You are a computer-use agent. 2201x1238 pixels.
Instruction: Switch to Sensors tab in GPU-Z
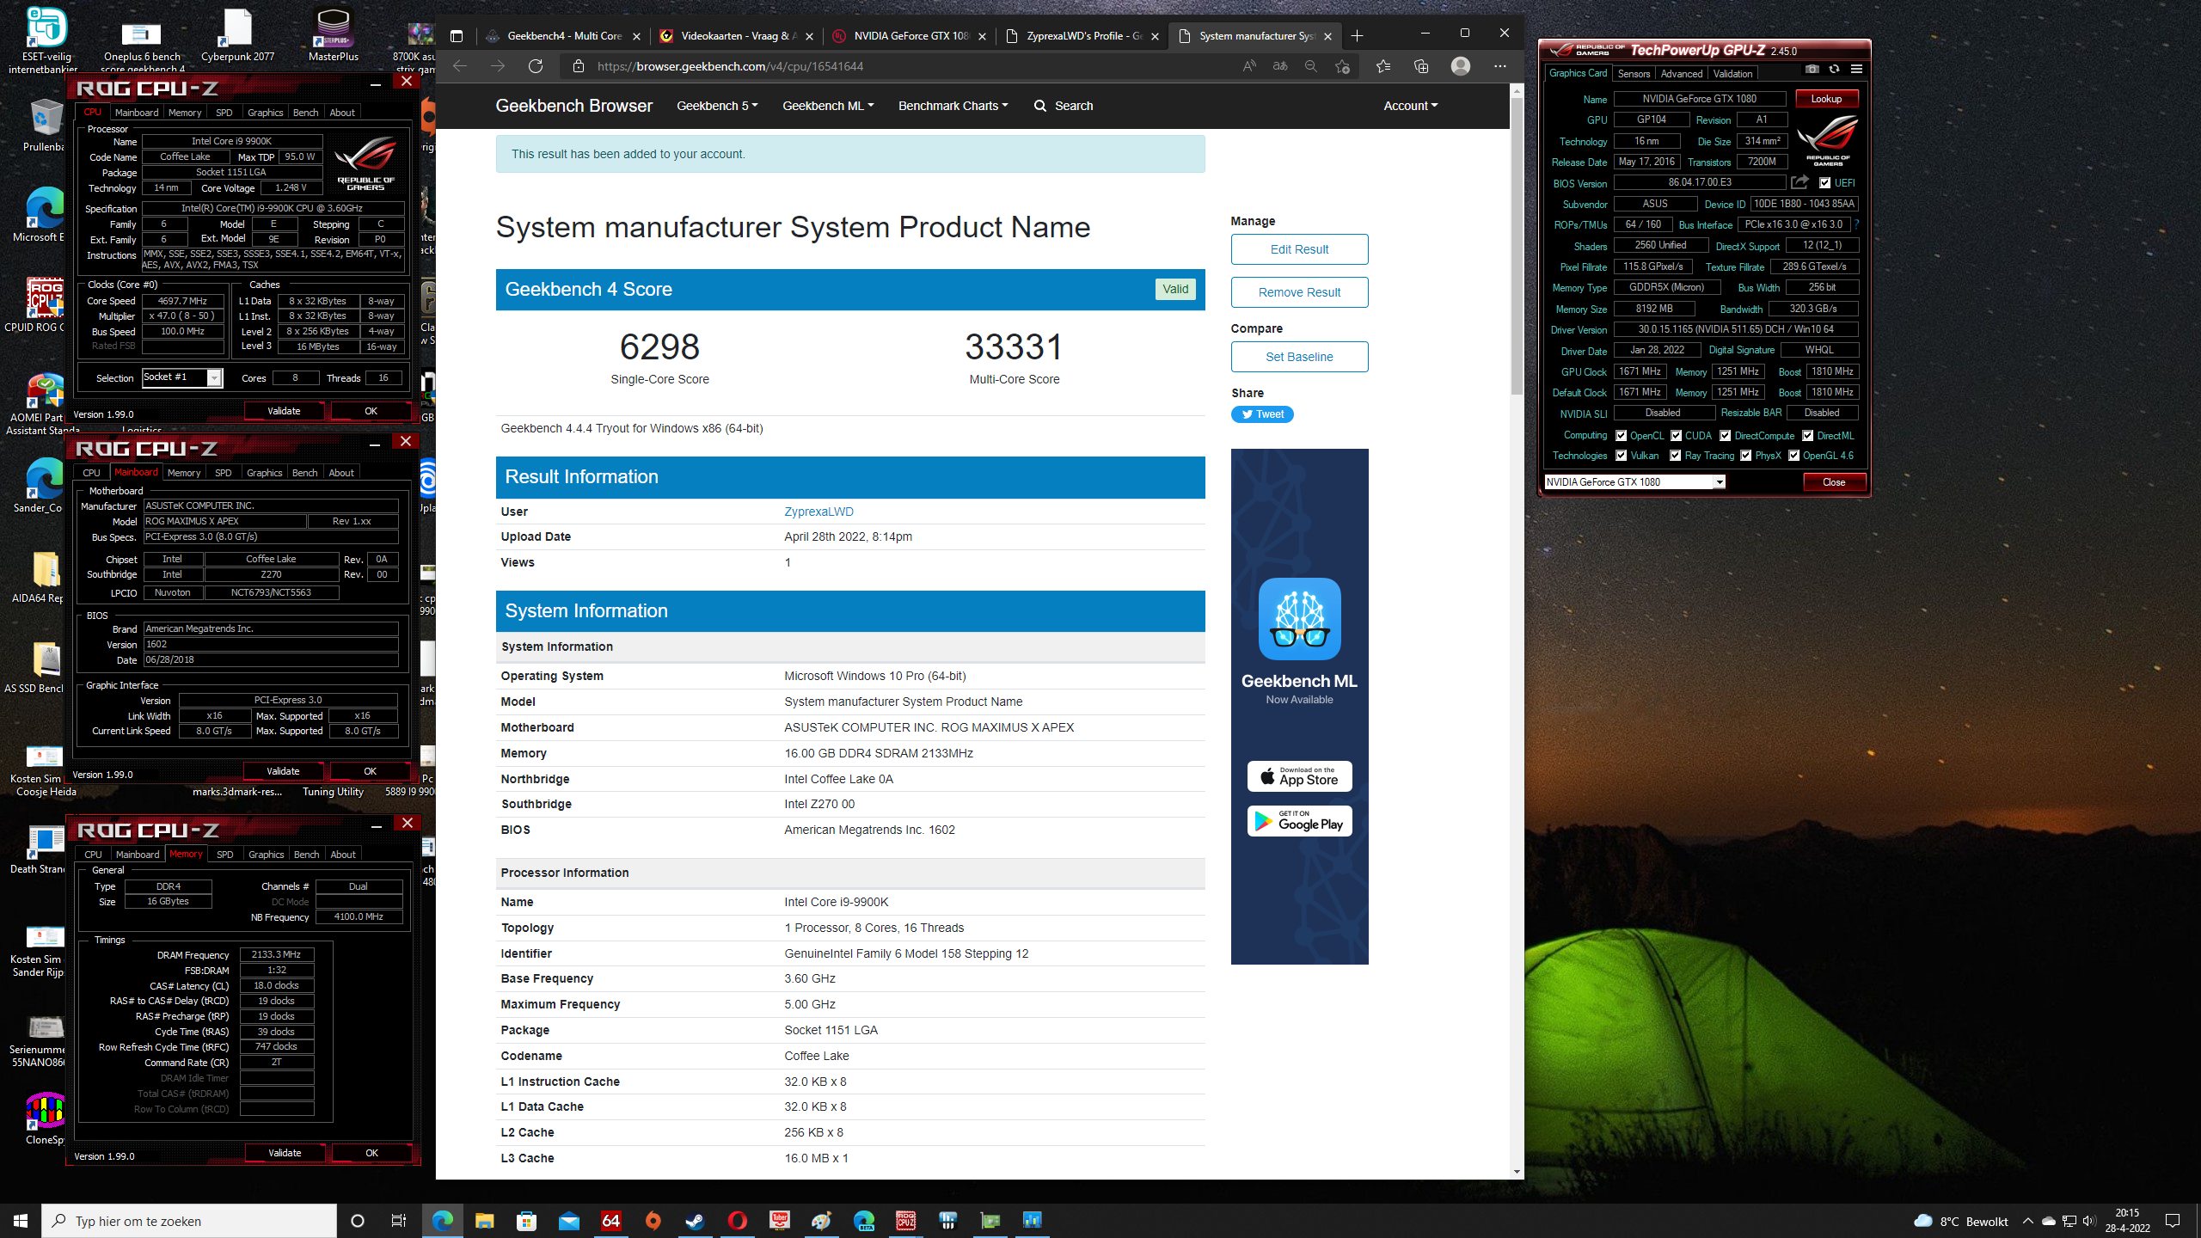click(x=1634, y=74)
